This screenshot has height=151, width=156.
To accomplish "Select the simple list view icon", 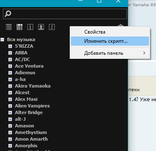I will pos(9,27).
